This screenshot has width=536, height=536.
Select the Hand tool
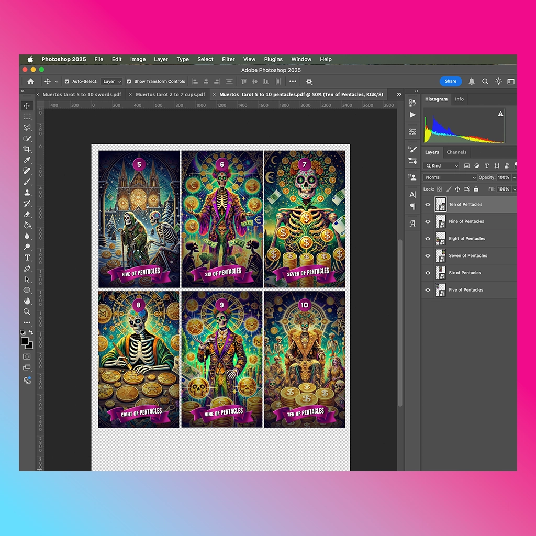pyautogui.click(x=27, y=301)
